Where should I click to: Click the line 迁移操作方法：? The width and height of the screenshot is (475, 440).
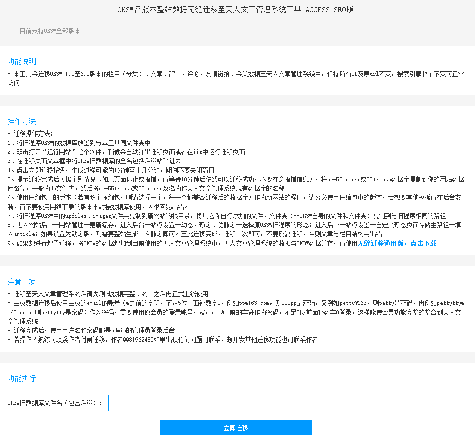pyautogui.click(x=30, y=133)
